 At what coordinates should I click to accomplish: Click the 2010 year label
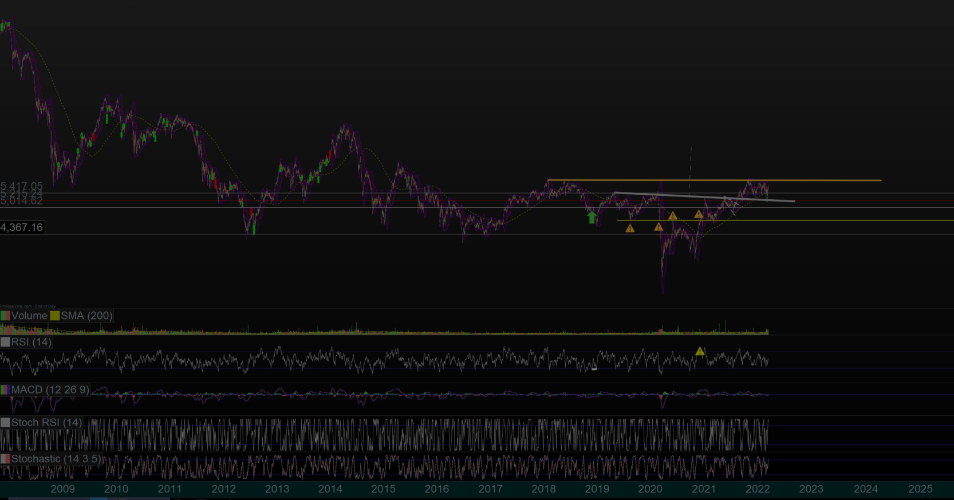(116, 489)
